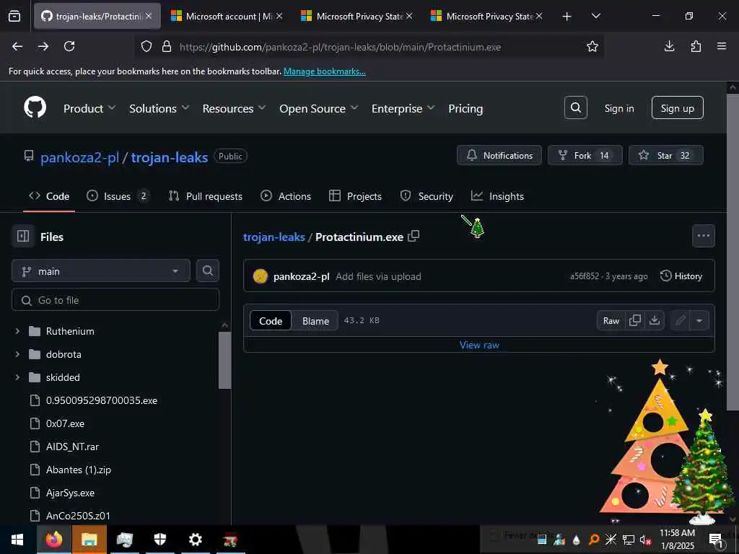Click the Raw button
739x554 pixels.
pos(611,320)
